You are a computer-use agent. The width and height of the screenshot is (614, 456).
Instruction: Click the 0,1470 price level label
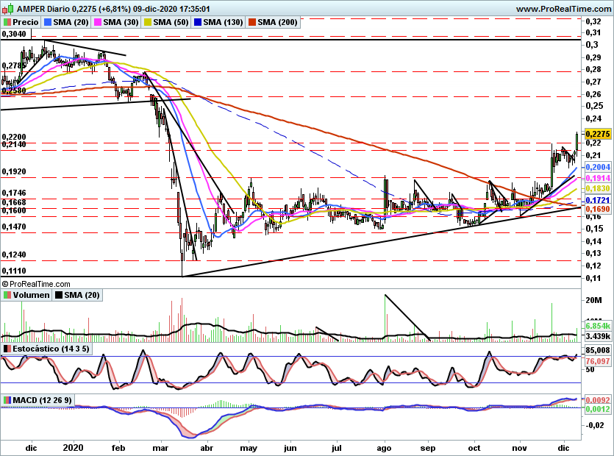click(14, 227)
